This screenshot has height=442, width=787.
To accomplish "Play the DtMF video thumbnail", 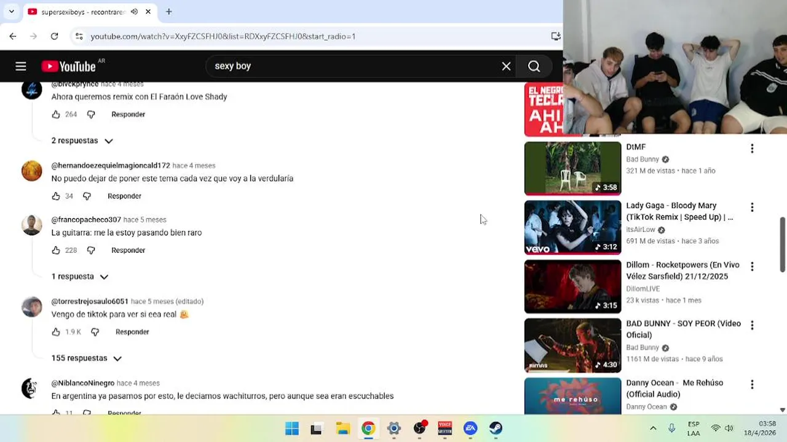I will [572, 168].
